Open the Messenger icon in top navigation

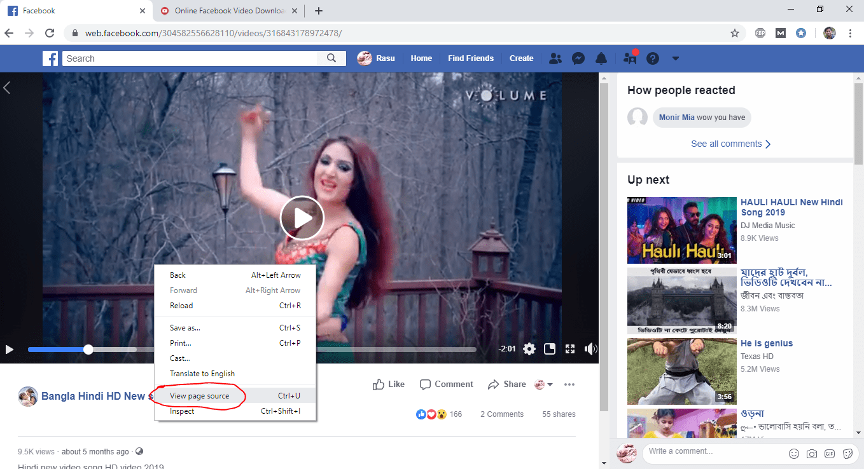[x=578, y=58]
